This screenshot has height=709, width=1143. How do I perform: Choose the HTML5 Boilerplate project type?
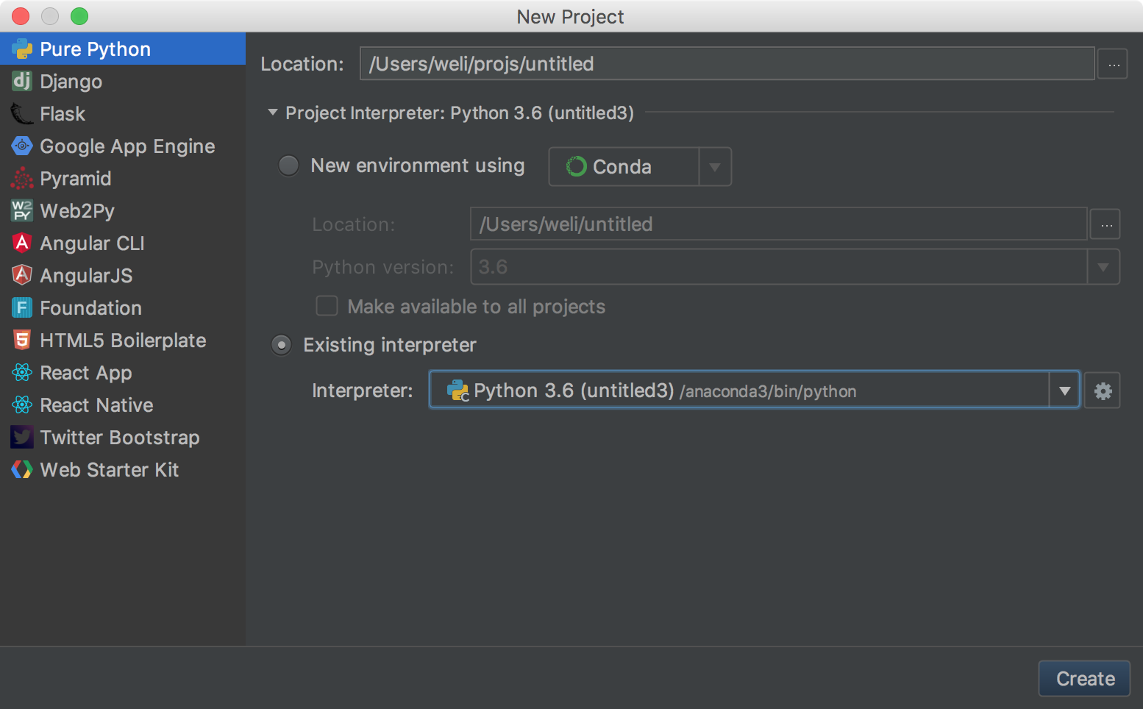pos(123,340)
